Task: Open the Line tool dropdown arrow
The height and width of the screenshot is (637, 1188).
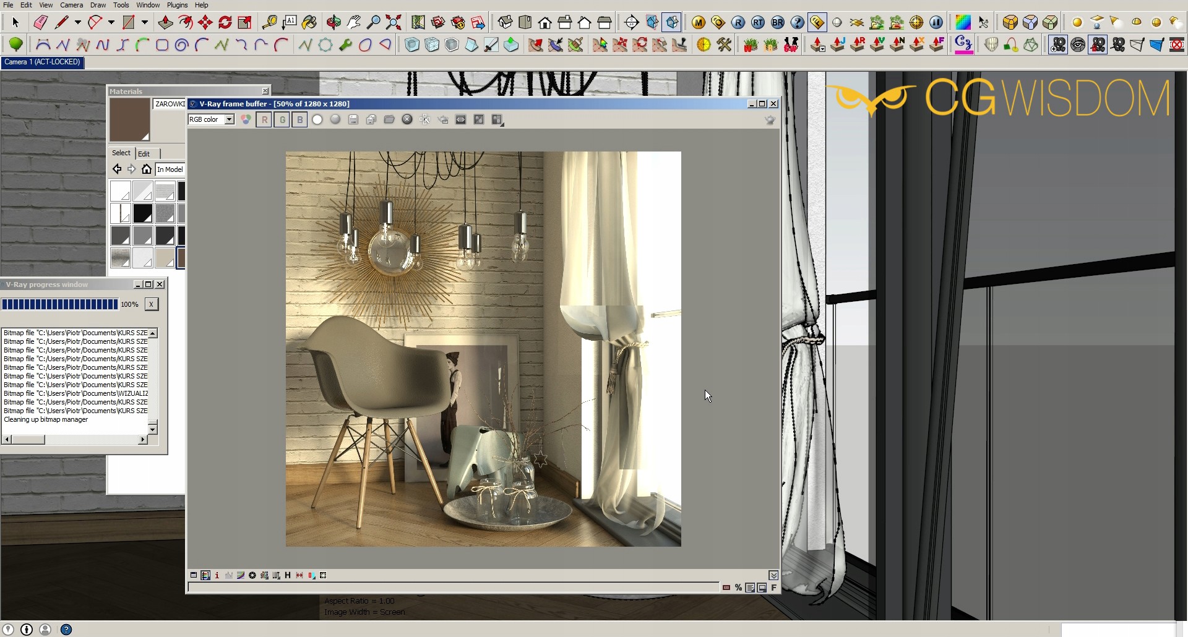Action: pyautogui.click(x=78, y=23)
